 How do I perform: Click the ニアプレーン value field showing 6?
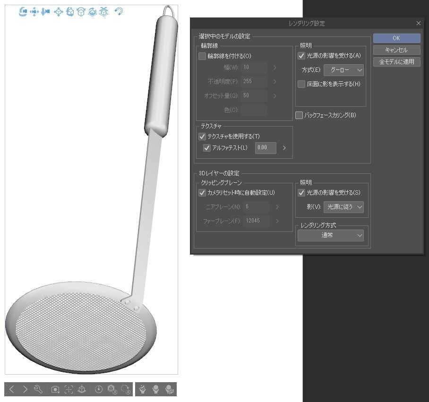[x=256, y=207]
